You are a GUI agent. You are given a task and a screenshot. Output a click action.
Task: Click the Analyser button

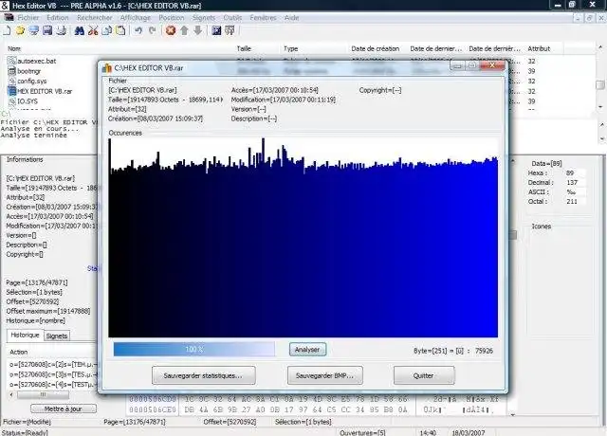point(307,350)
